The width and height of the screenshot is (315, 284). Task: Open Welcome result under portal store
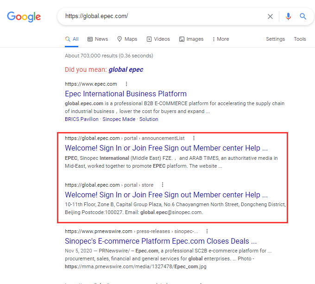[166, 195]
